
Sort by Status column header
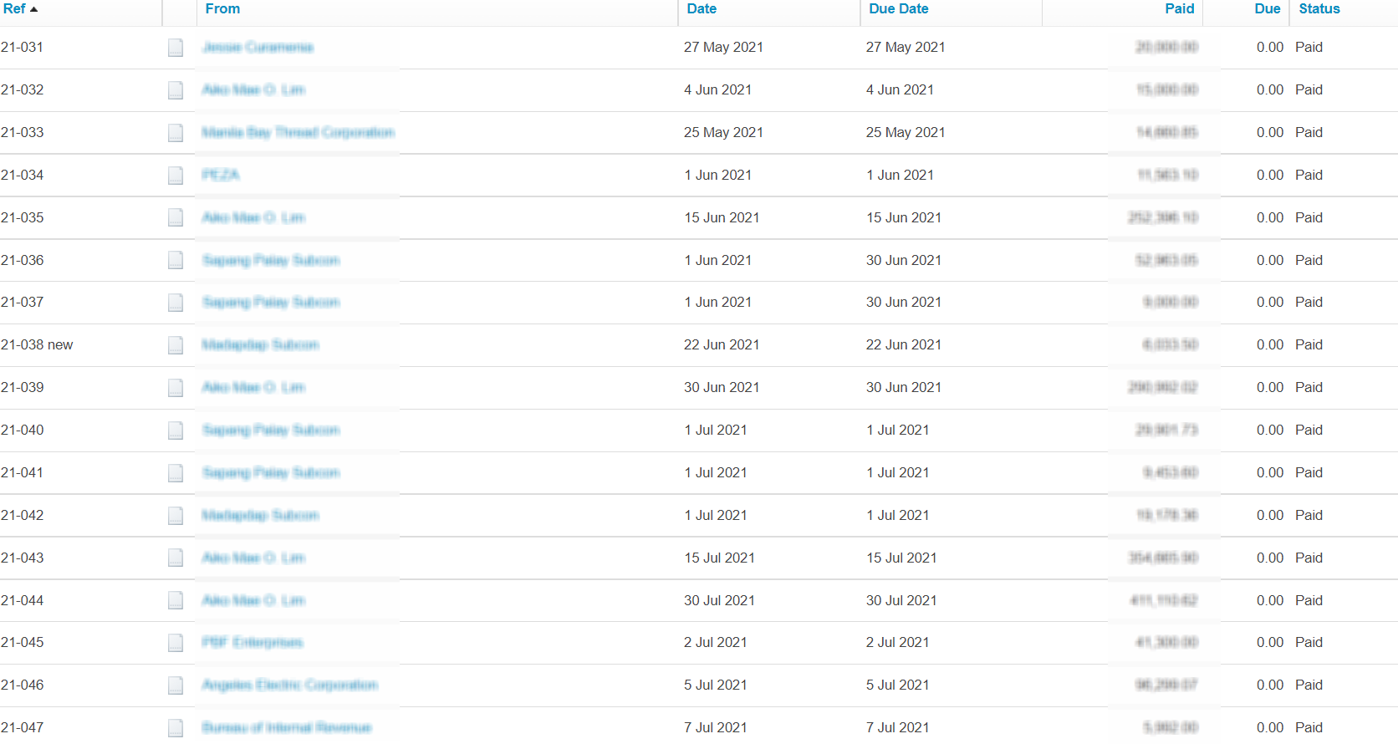pos(1319,8)
